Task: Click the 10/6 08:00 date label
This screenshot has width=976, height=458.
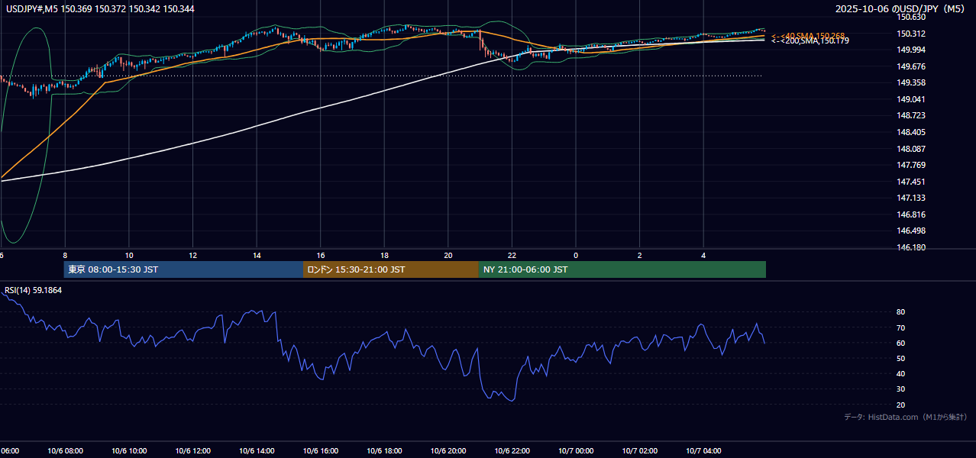Action: 64,451
